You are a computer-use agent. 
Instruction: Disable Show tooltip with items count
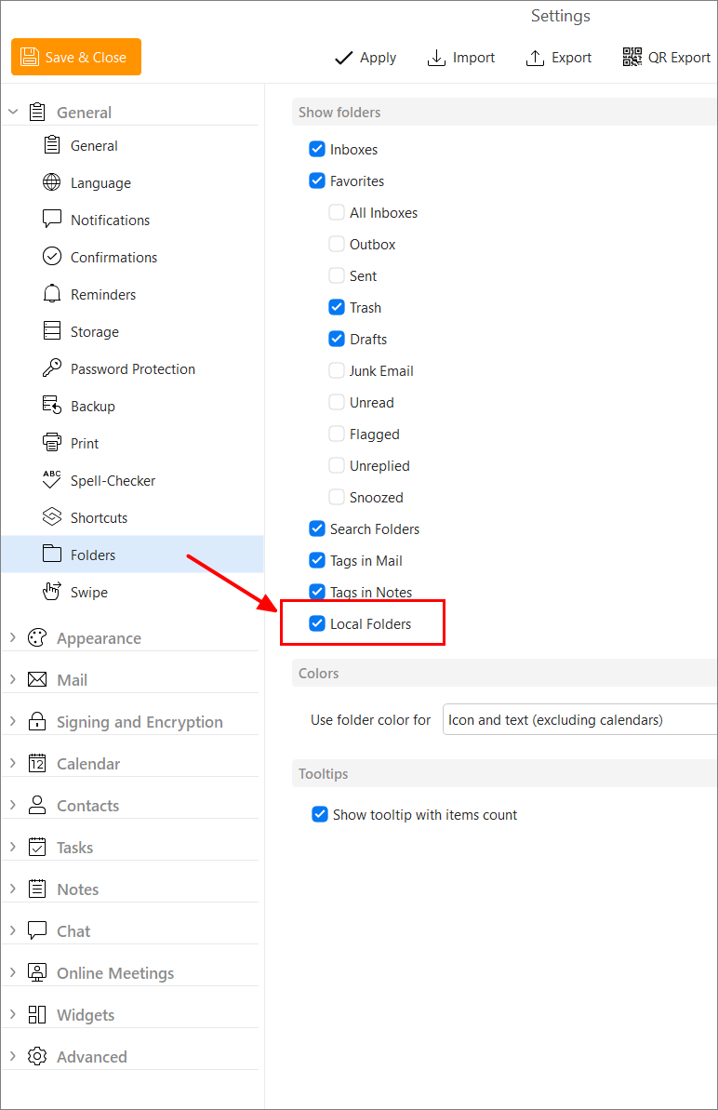click(x=320, y=813)
